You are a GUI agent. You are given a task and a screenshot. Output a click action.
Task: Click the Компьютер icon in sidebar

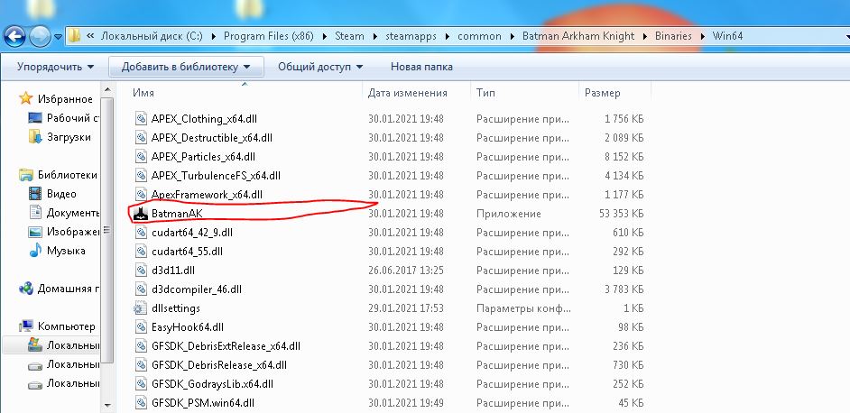pos(25,326)
